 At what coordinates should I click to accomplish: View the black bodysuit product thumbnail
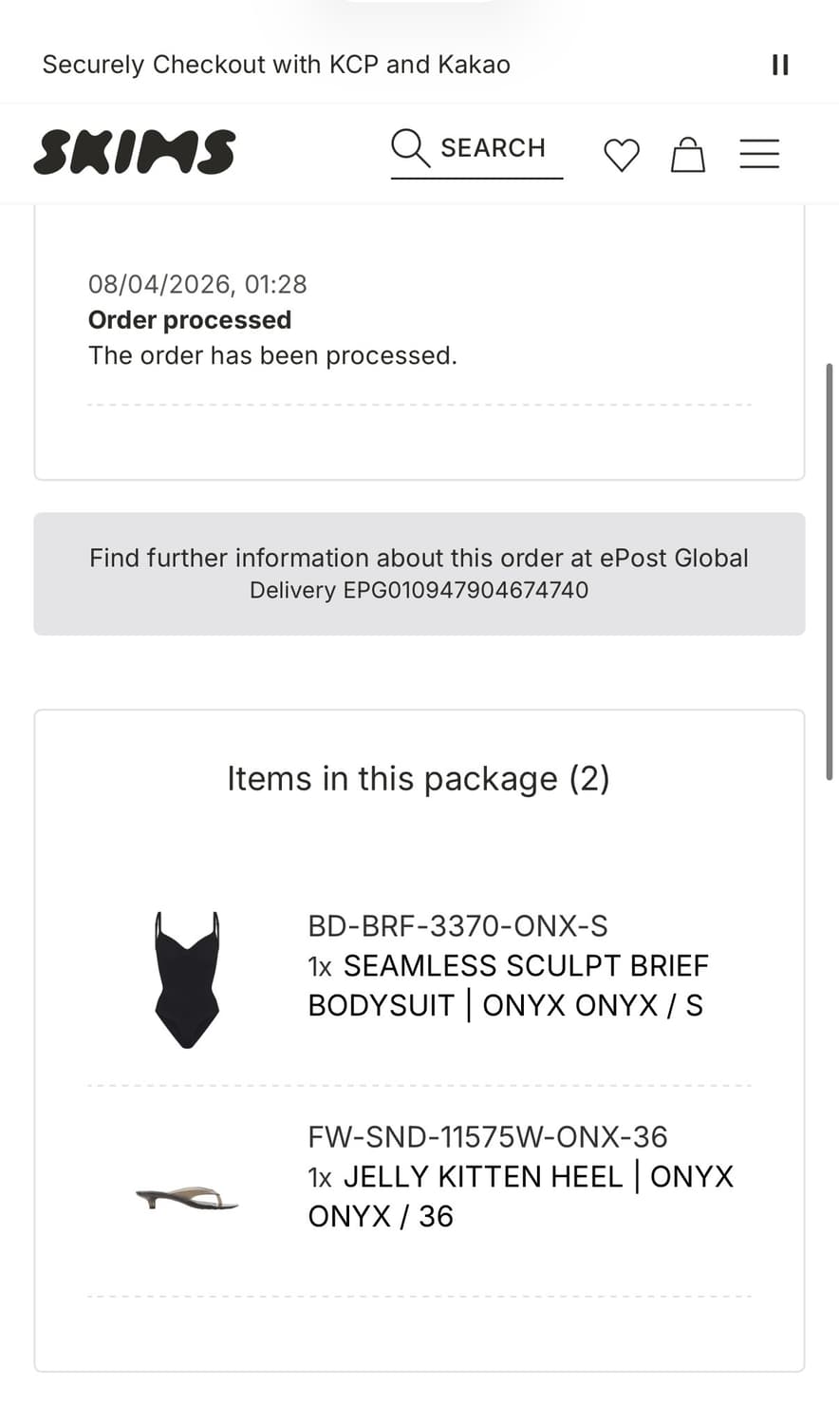[187, 979]
